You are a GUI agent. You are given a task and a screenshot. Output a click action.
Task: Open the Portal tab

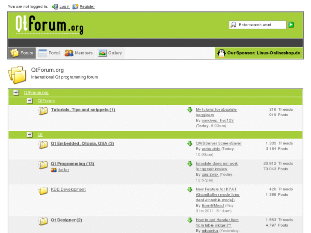pyautogui.click(x=49, y=53)
